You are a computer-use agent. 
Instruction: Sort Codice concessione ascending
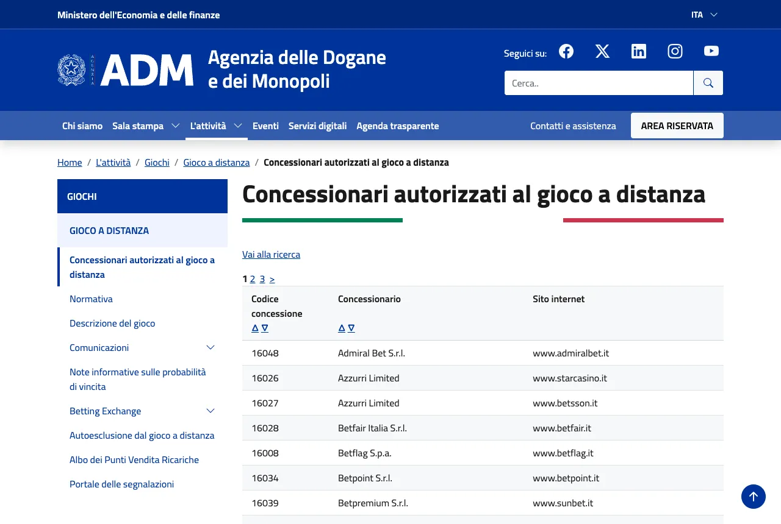pyautogui.click(x=255, y=328)
